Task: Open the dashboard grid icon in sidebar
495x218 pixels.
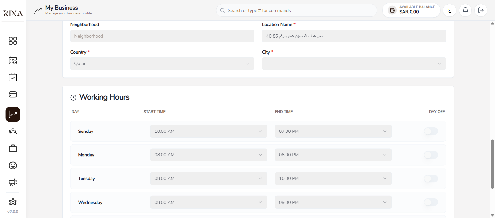Action: pos(13,41)
